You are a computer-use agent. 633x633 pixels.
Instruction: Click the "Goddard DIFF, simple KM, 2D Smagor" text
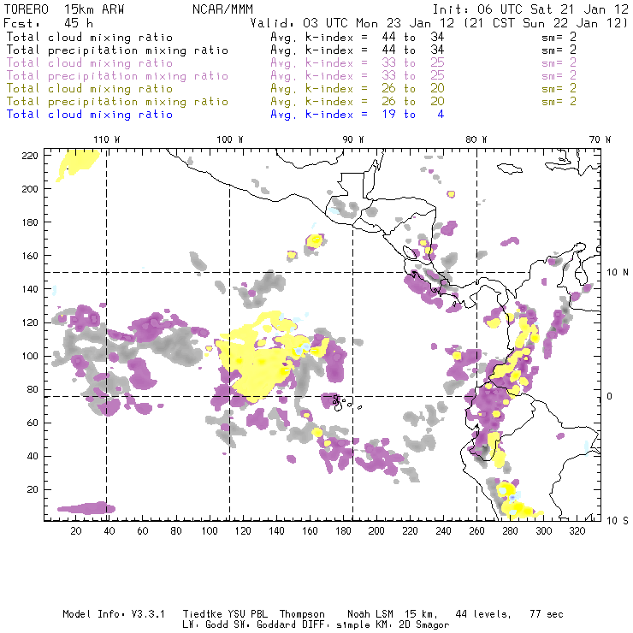click(x=352, y=625)
